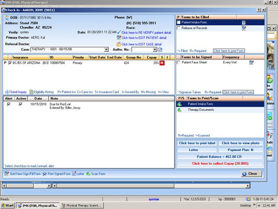Click here to EDIT PATIENT detail link
The image size is (278, 209).
click(144, 38)
